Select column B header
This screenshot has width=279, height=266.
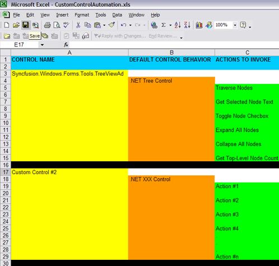pos(171,53)
